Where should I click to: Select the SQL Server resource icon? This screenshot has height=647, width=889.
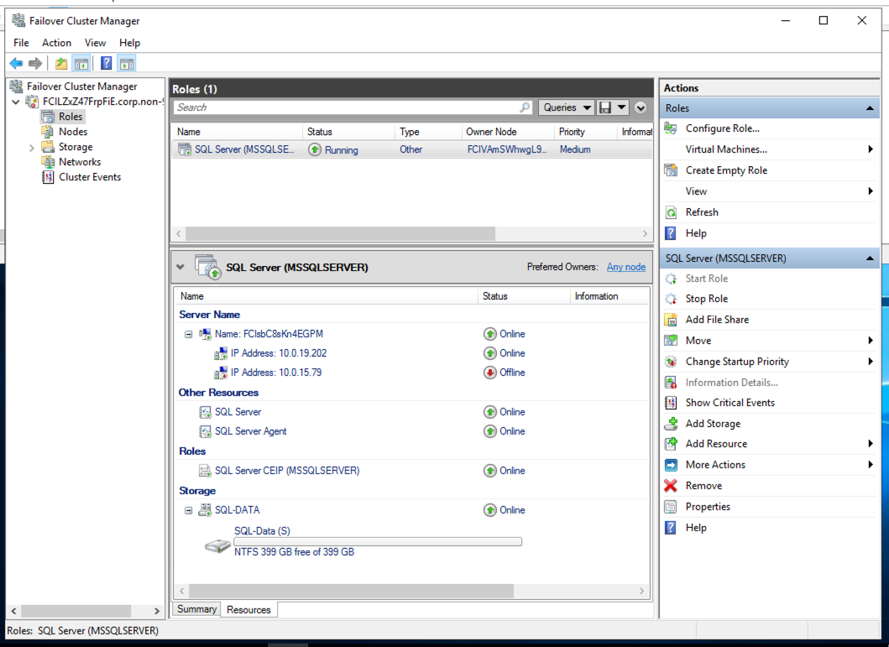(x=205, y=412)
